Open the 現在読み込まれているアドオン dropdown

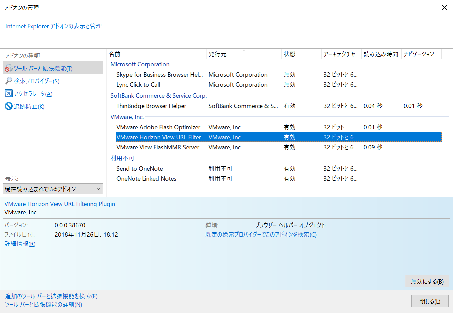click(53, 189)
